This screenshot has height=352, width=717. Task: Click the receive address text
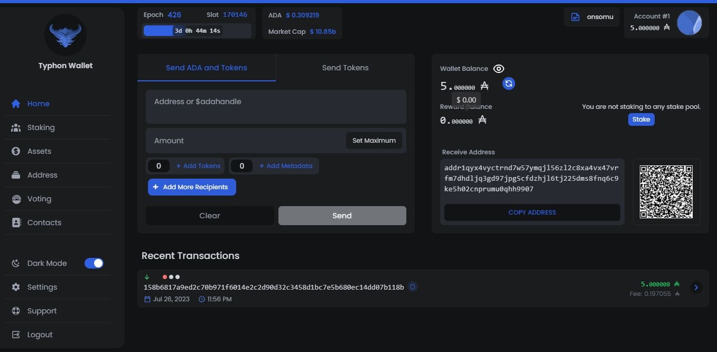click(x=532, y=178)
